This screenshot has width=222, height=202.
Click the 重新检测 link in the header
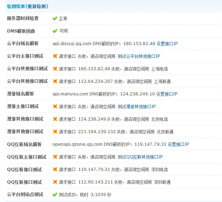36,6
